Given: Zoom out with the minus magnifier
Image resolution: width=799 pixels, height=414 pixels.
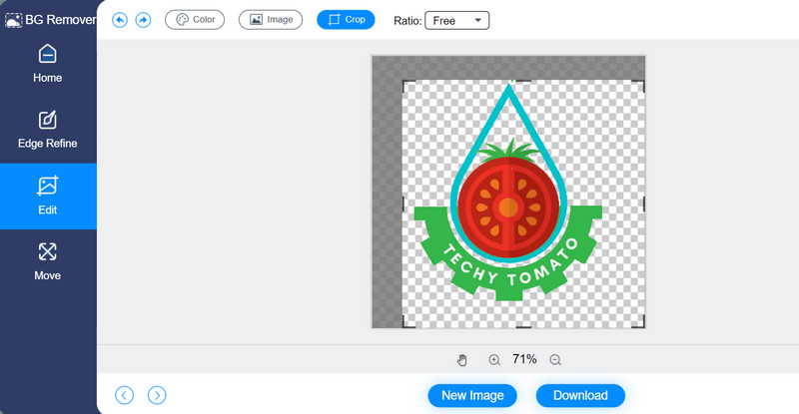Looking at the screenshot, I should (555, 360).
